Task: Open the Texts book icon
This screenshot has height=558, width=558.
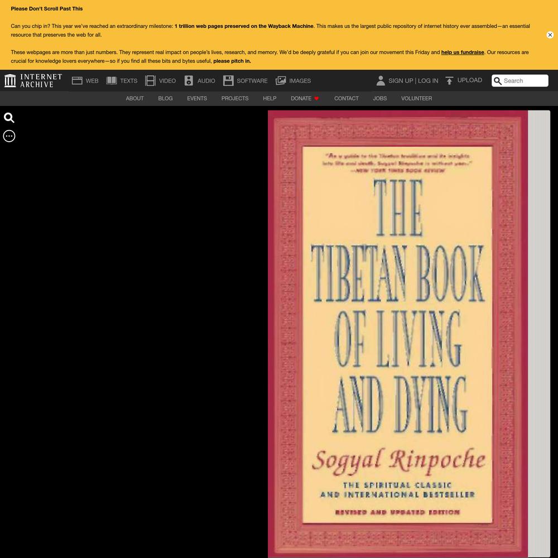Action: pos(112,81)
